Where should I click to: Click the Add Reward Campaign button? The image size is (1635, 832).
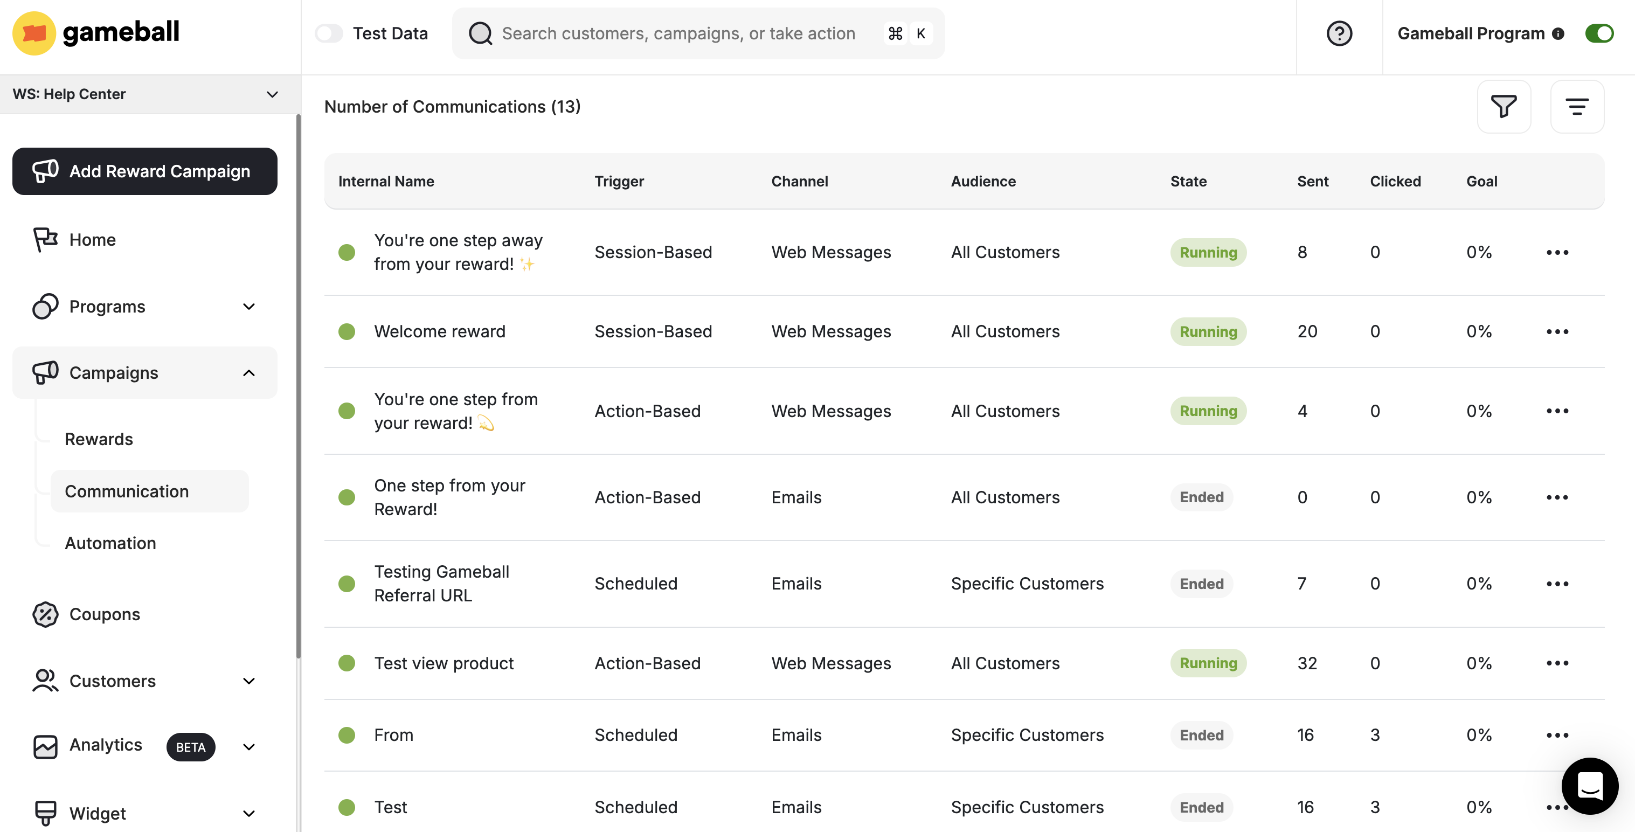click(x=145, y=171)
